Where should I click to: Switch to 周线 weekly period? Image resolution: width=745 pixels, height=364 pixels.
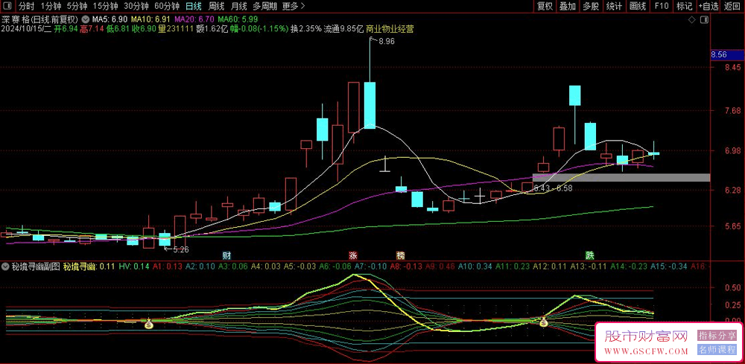[216, 6]
